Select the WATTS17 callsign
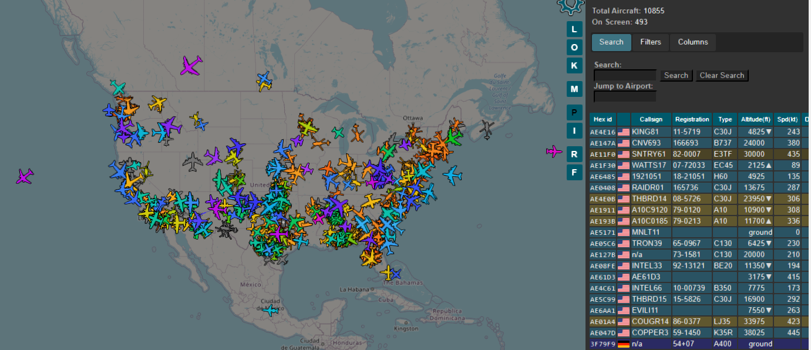The height and width of the screenshot is (350, 811). 649,165
